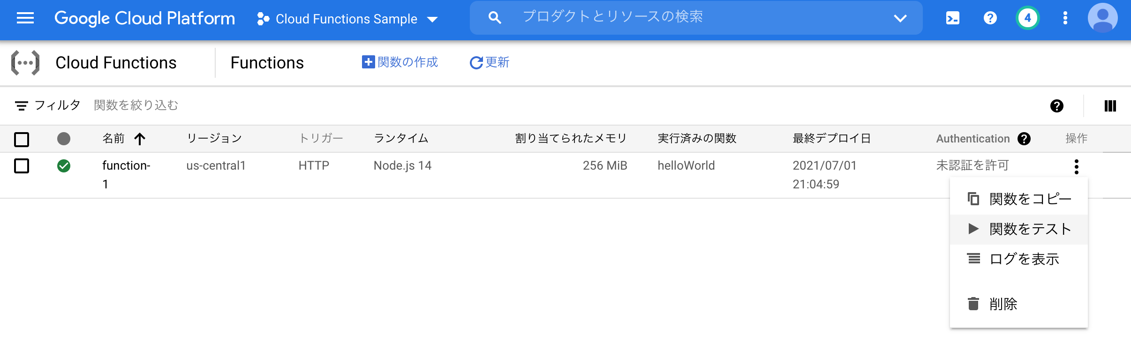
Task: Click the 2021/07/01 deploy date cell
Action: 825,175
